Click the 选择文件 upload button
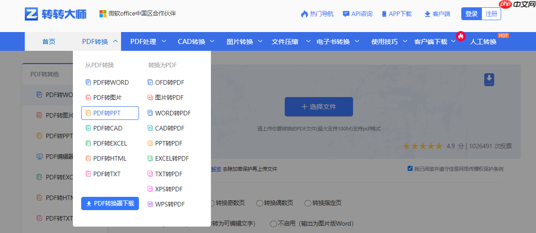The height and width of the screenshot is (233, 536). [x=319, y=107]
